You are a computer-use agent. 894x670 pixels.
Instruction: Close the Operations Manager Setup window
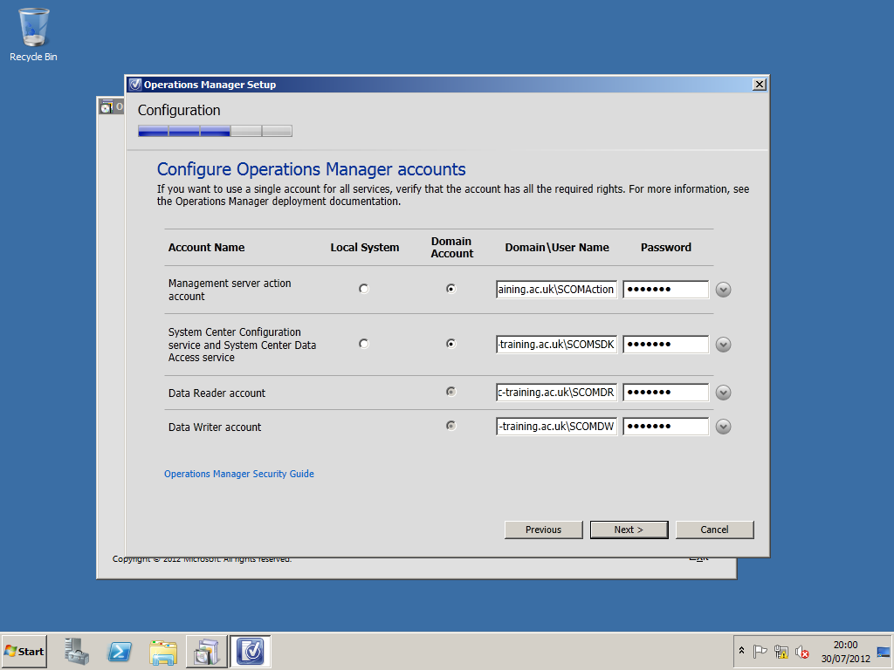pyautogui.click(x=759, y=85)
